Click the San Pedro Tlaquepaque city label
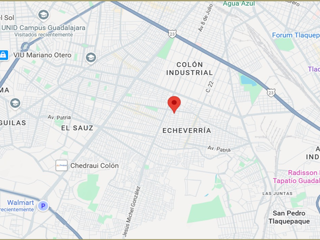This screenshot has height=240, width=320. click(289, 217)
